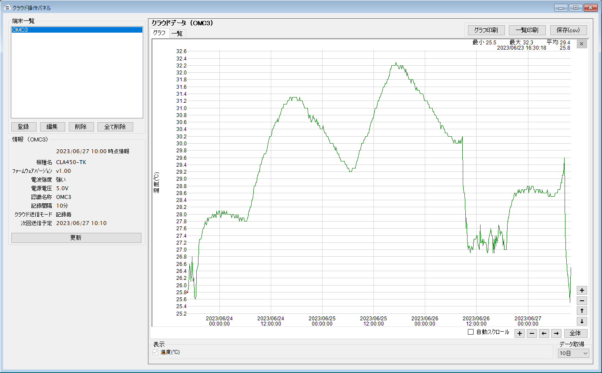Refresh info with 更新 button
Viewport: 602px width, 373px height.
76,238
